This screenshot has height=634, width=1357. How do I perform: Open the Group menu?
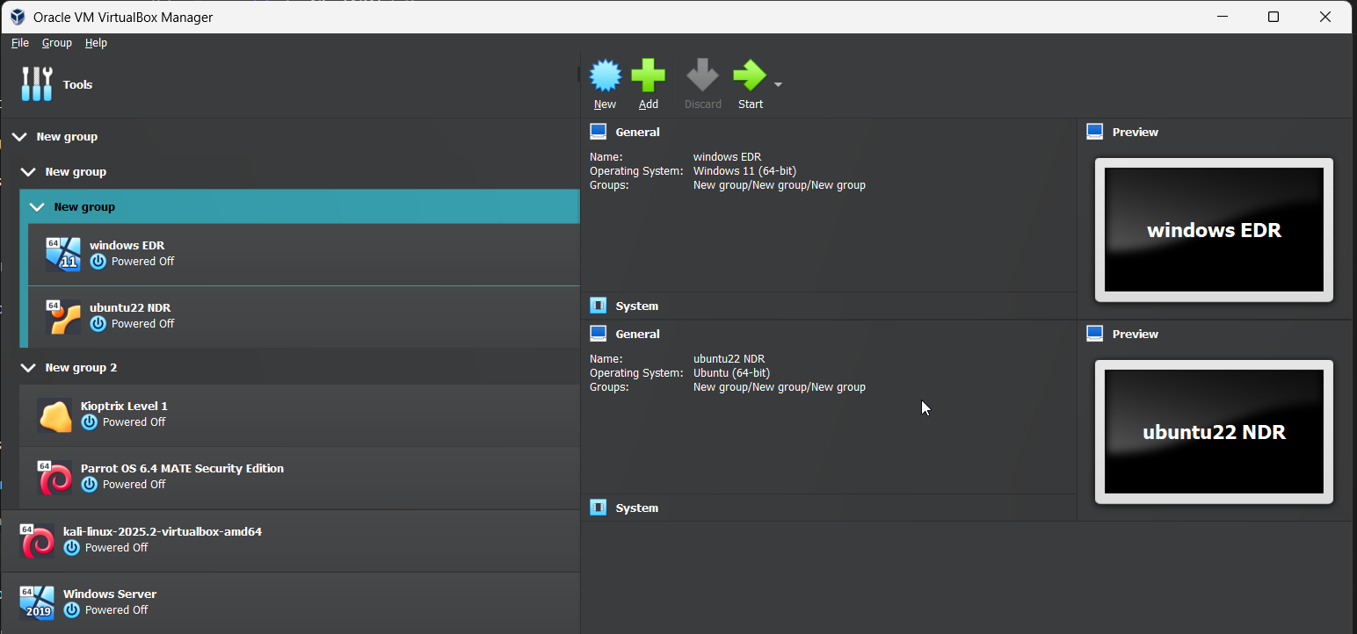pos(57,43)
